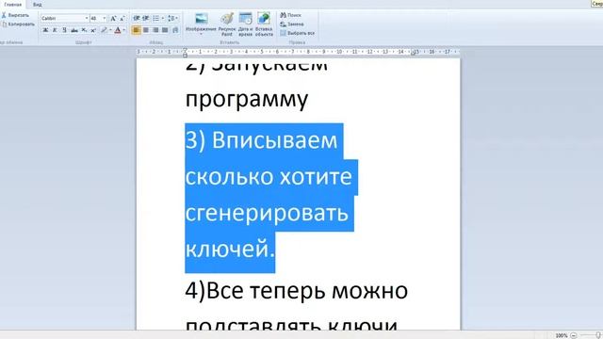This screenshot has height=339, width=603.
Task: Click the line "4)Все теперь можно"
Action: coord(296,291)
